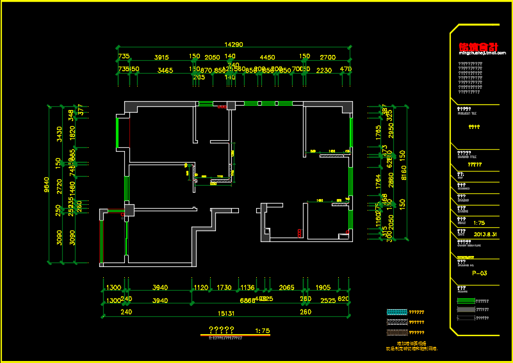
Task: Click the red company logo in title block
Action: 478,47
